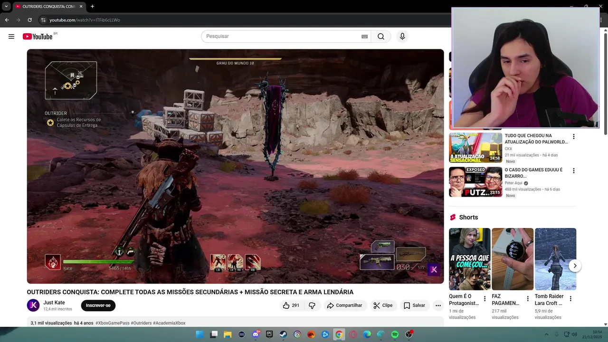Image resolution: width=608 pixels, height=342 pixels.
Task: Open Discord from taskbar
Action: coord(256,334)
